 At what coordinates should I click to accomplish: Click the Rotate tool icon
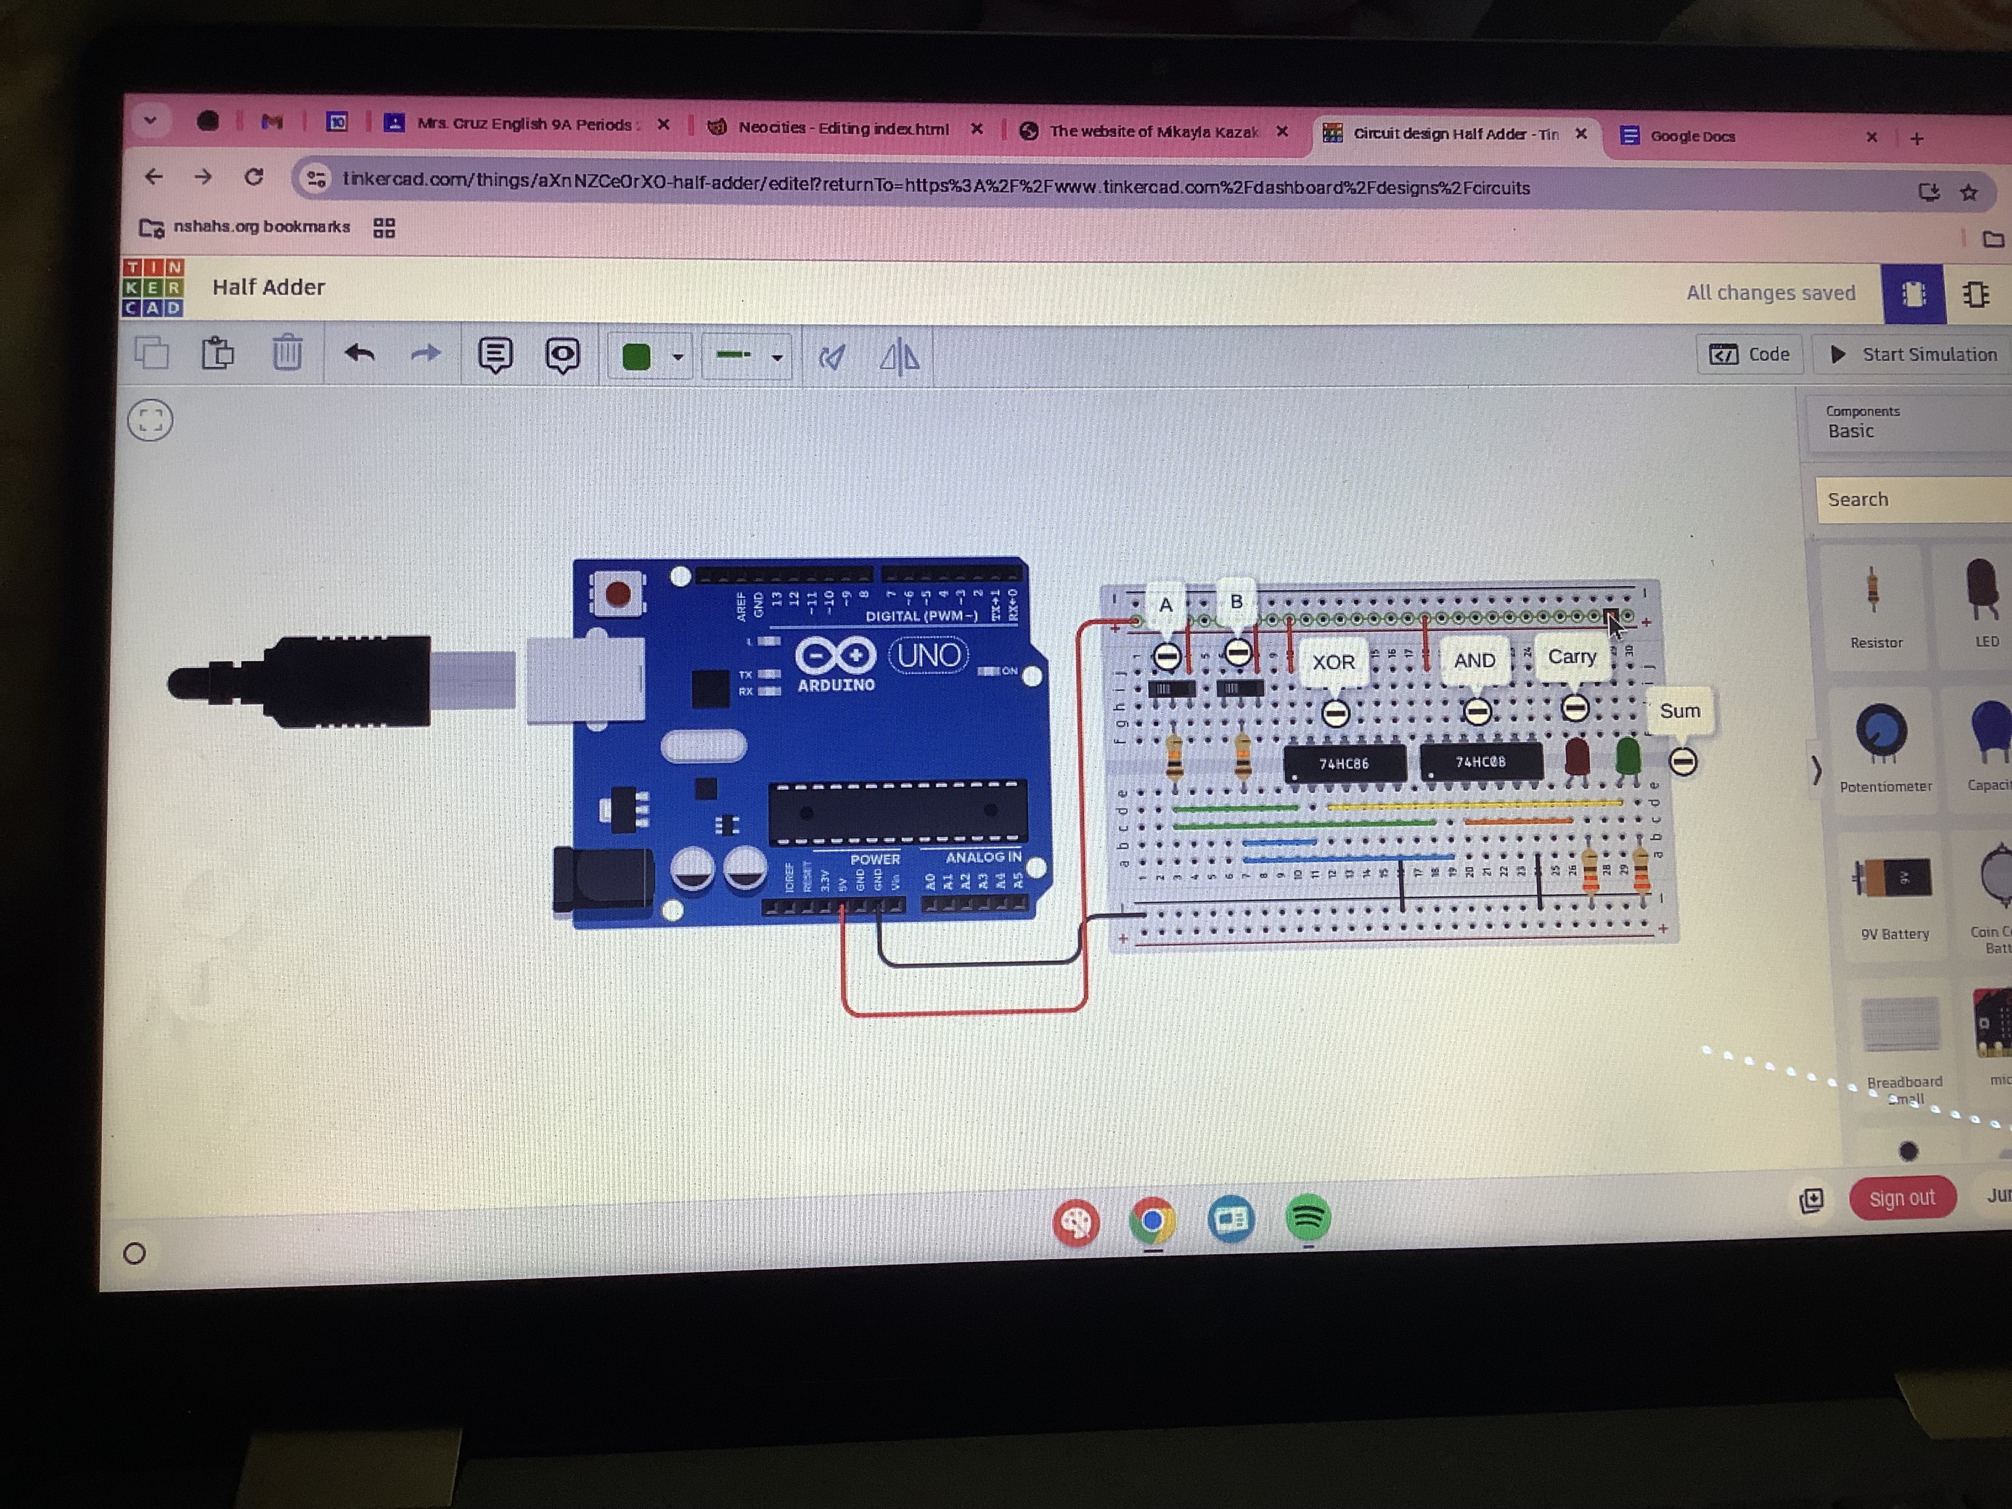click(x=832, y=356)
